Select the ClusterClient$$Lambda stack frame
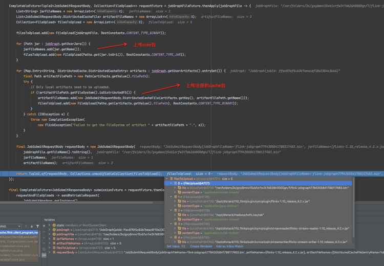 [19, 237]
